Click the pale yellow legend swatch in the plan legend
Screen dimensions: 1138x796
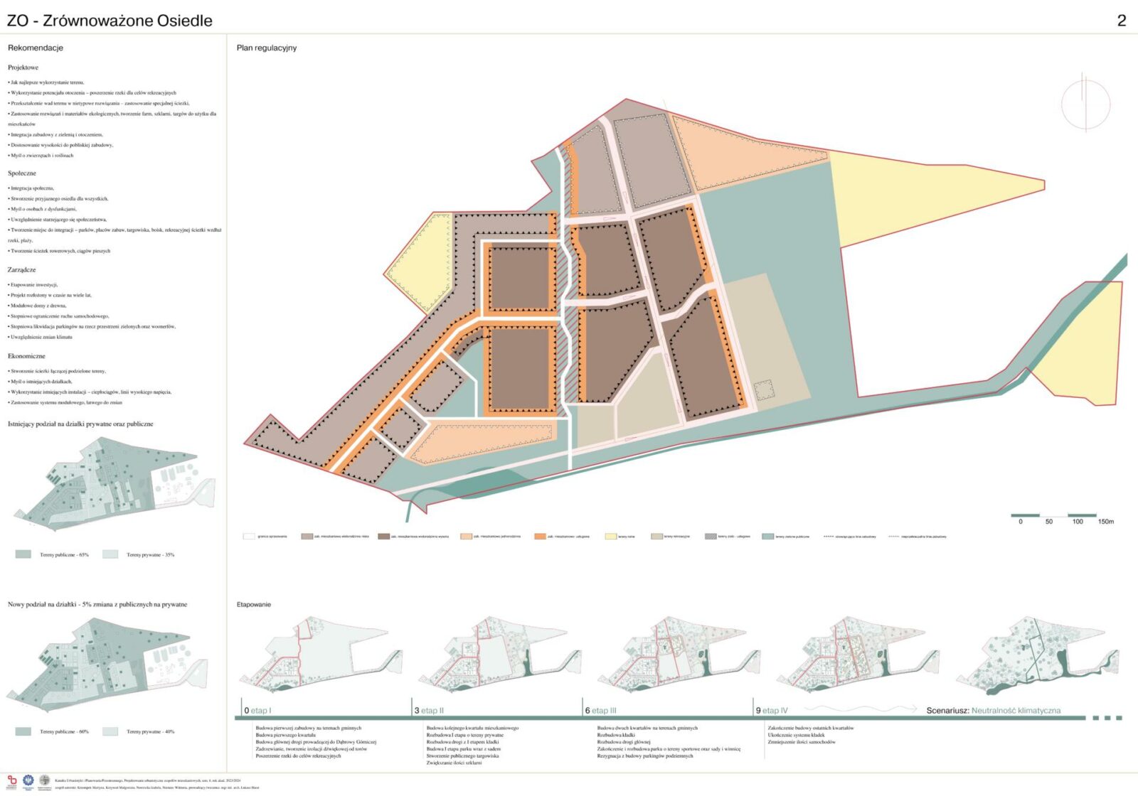[610, 537]
